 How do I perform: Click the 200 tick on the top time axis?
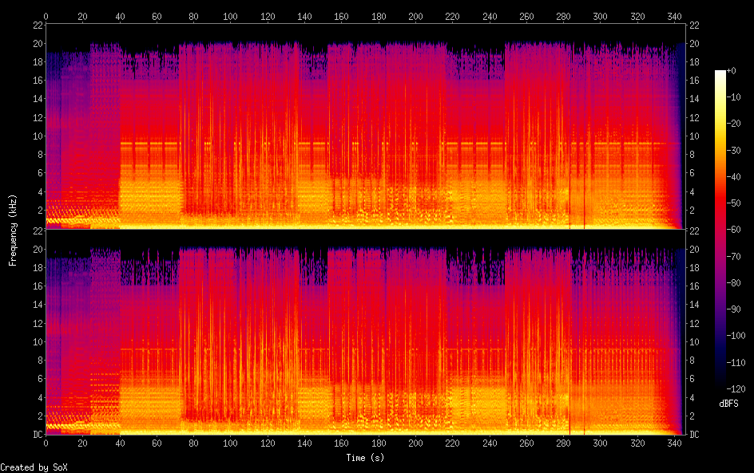[415, 16]
